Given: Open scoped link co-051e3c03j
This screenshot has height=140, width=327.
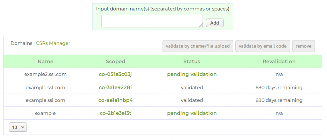Looking at the screenshot, I should (115, 74).
